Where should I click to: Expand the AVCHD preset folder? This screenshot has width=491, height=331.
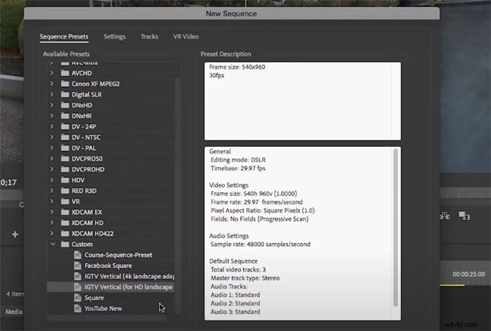(52, 73)
